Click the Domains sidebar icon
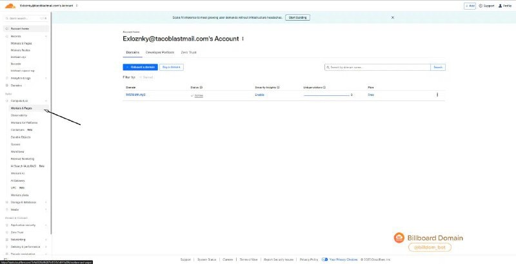516x264 pixels. 7,86
